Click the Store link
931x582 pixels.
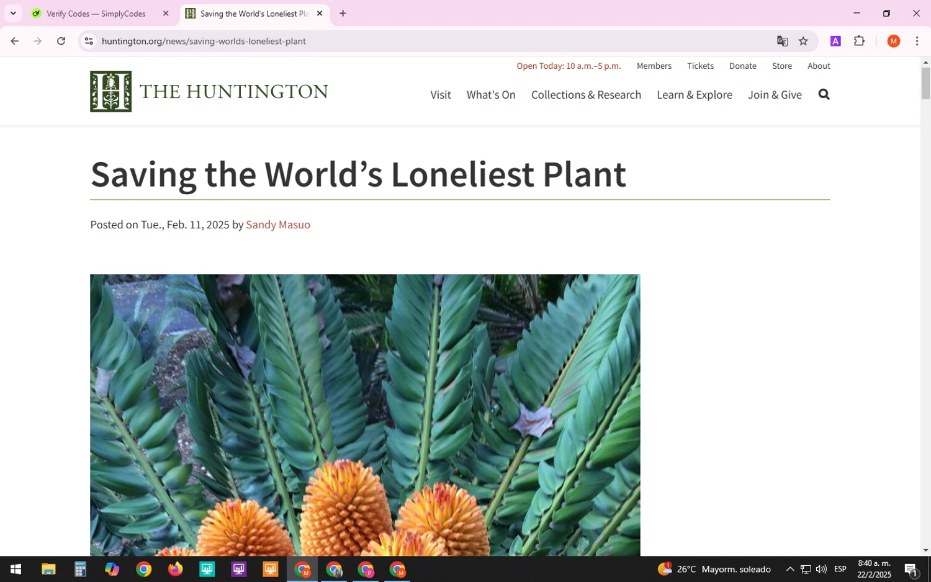781,66
